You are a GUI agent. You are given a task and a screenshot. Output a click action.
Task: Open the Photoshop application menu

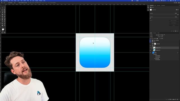click(x=5, y=1)
